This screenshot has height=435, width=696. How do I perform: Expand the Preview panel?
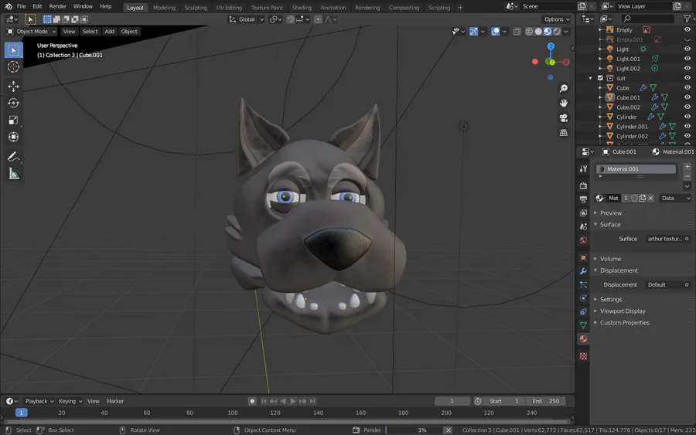click(611, 212)
